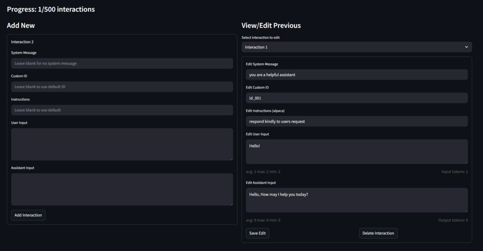Select the Edit Custom ID field

click(x=357, y=98)
